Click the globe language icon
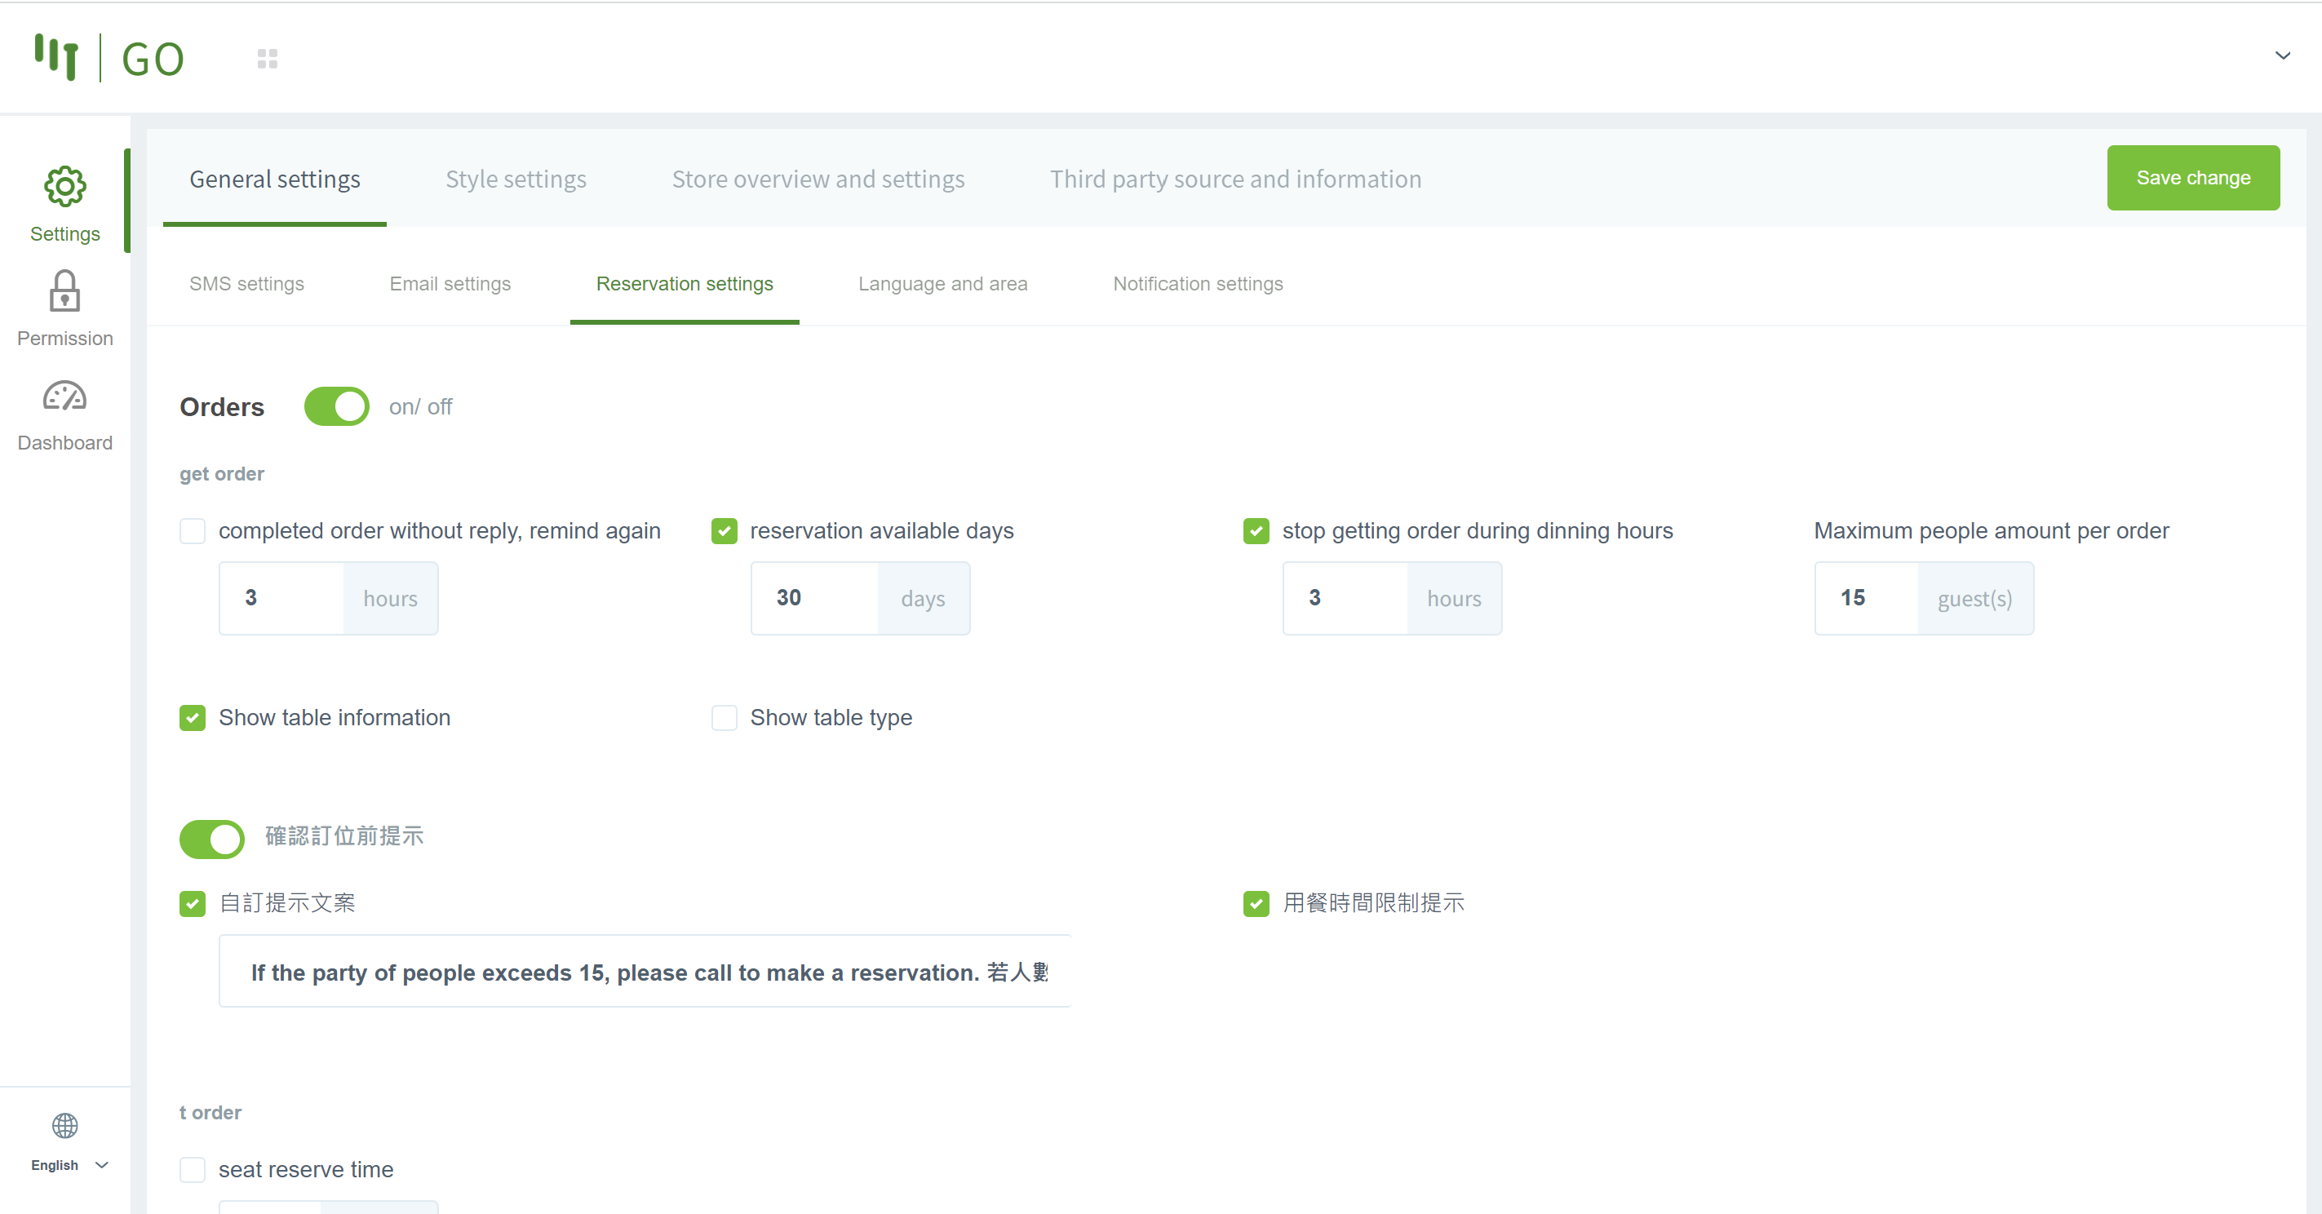The width and height of the screenshot is (2322, 1214). (65, 1126)
